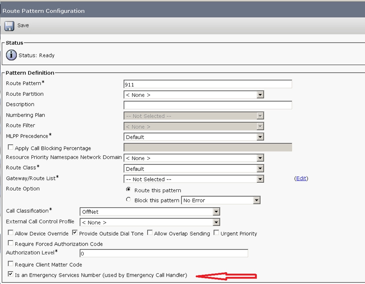The height and width of the screenshot is (284, 365).
Task: Enable Urgent Priority checkbox
Action: (216, 232)
